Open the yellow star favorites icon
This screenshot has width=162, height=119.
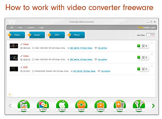pos(10,94)
